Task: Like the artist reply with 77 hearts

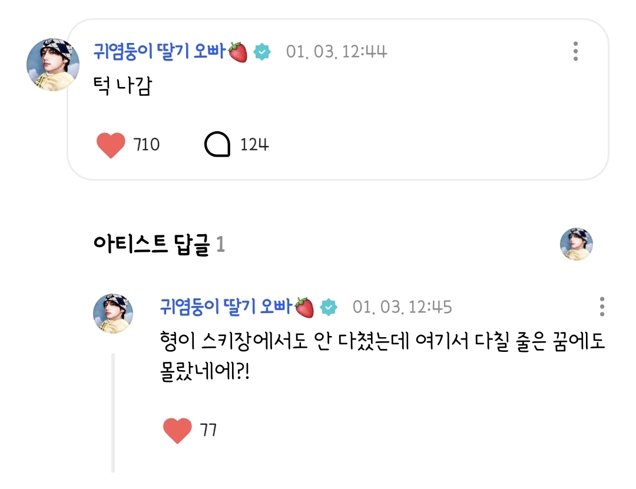Action: (x=177, y=430)
